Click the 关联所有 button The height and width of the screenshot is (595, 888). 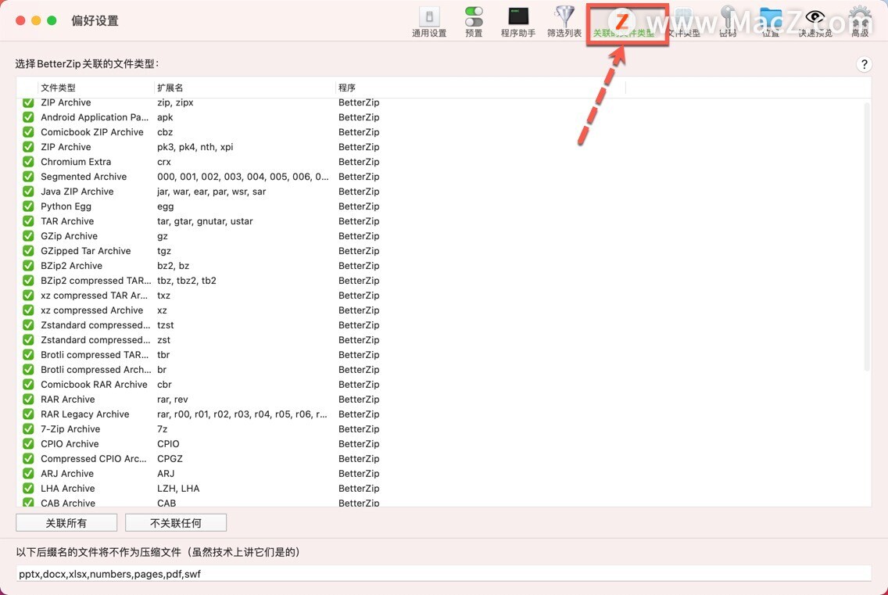[x=66, y=523]
